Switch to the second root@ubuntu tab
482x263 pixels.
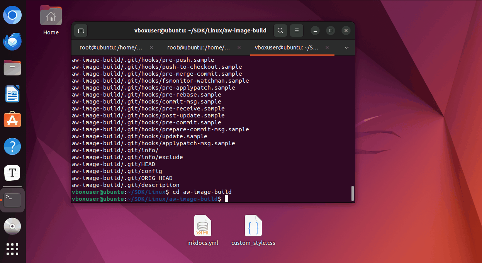coord(199,48)
